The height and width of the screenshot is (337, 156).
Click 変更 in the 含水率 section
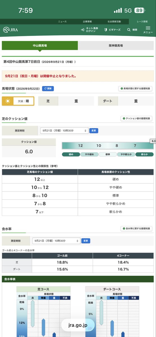click(86, 241)
